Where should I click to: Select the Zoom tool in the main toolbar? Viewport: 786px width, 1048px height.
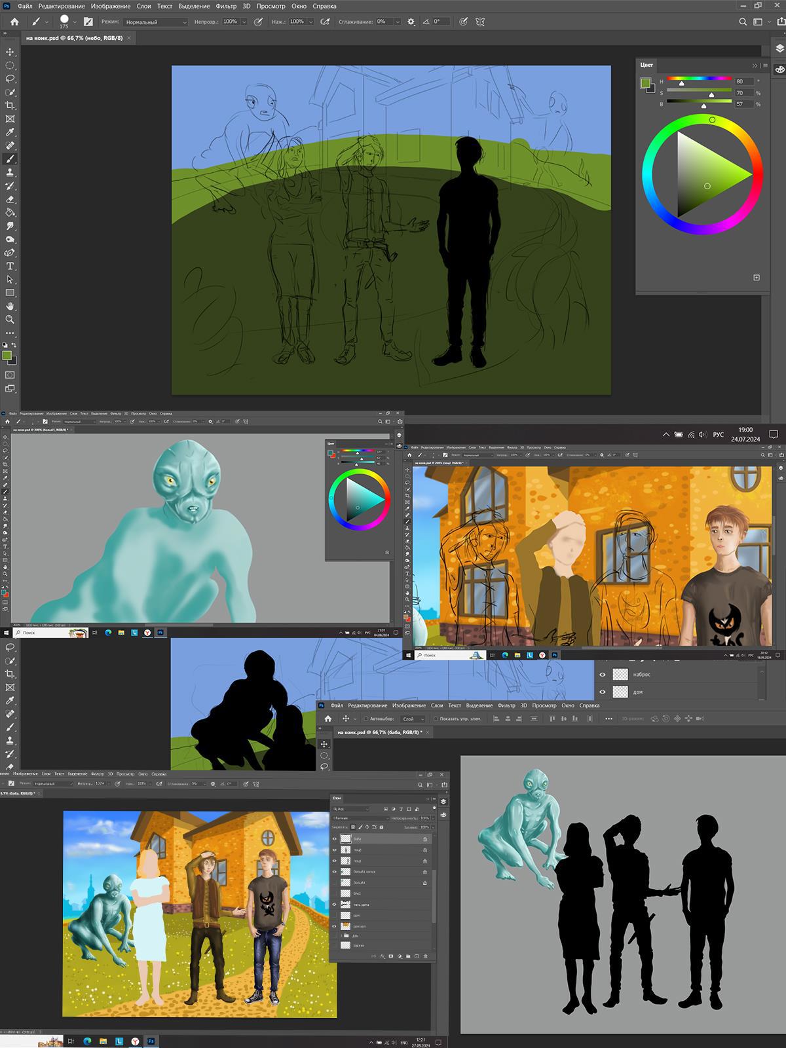(x=10, y=320)
